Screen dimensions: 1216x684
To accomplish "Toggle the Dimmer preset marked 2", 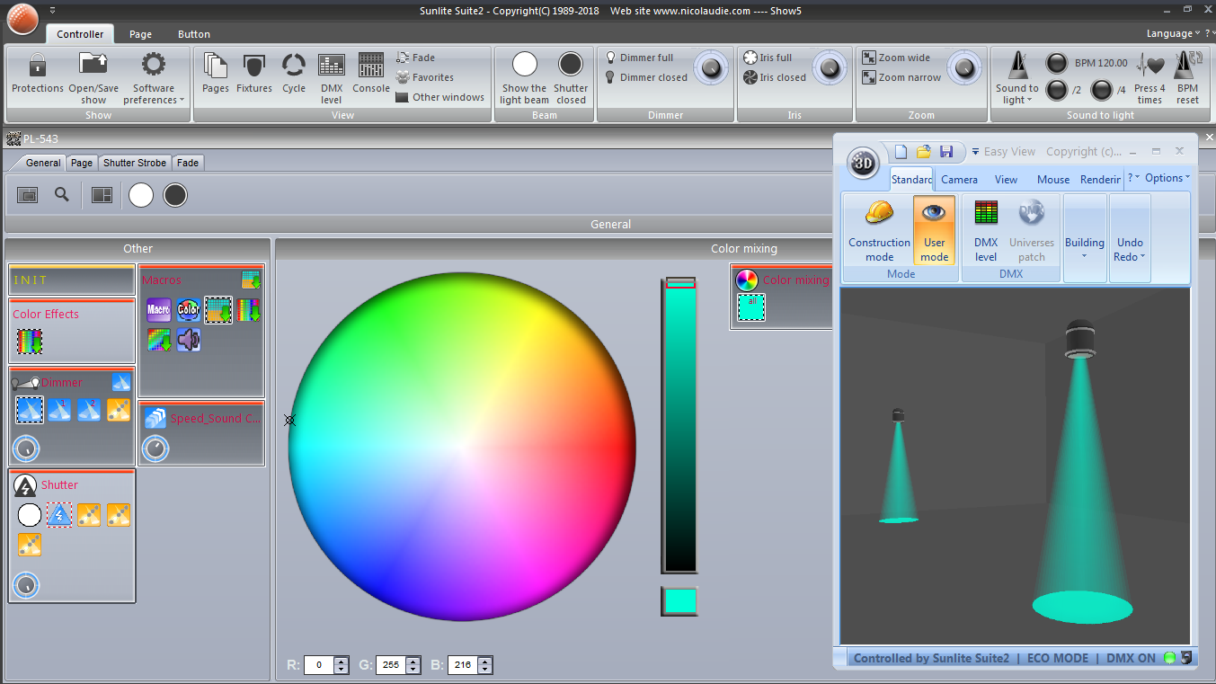I will [x=89, y=411].
